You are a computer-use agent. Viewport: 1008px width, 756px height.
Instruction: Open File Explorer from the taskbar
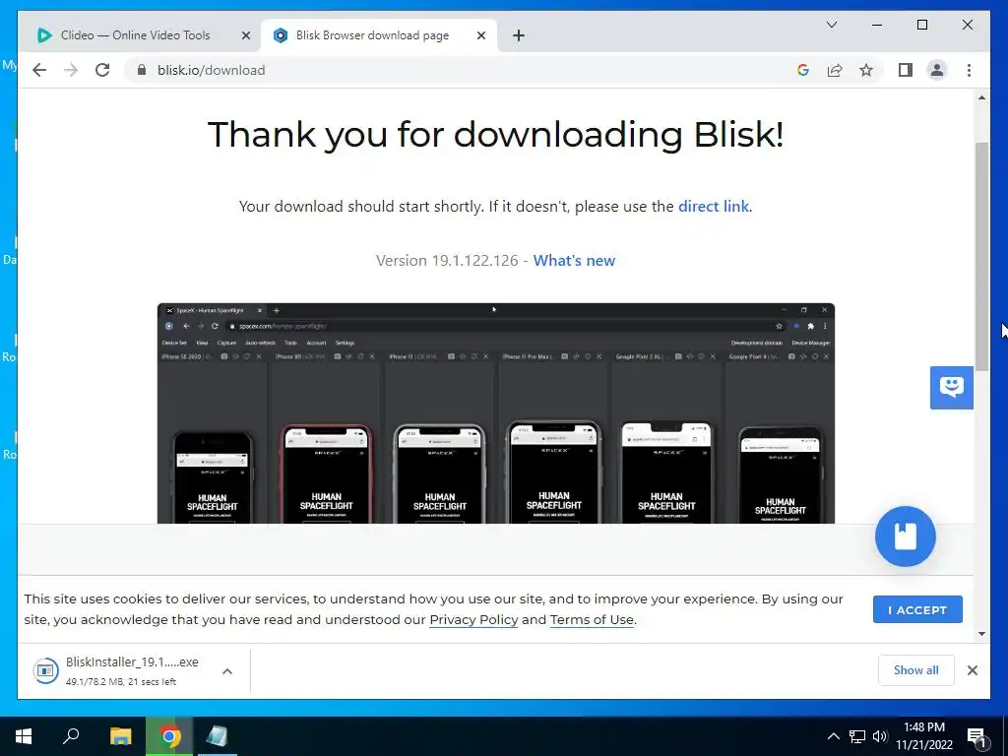120,736
